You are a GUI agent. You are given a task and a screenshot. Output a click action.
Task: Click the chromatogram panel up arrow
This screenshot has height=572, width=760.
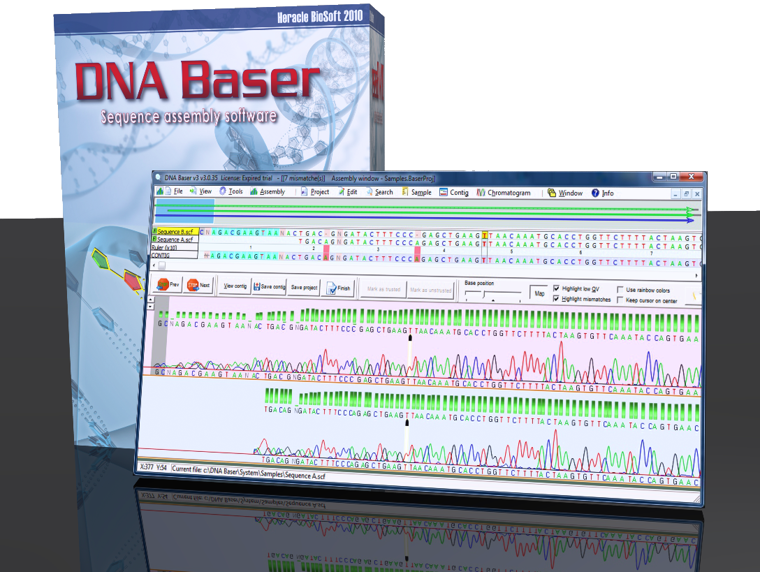coord(150,300)
